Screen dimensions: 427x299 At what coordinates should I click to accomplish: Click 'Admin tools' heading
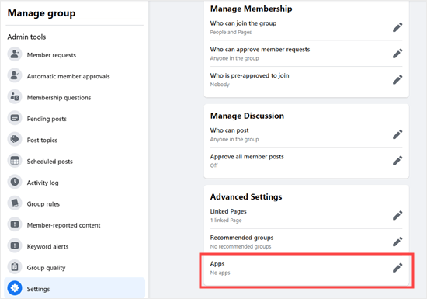26,37
